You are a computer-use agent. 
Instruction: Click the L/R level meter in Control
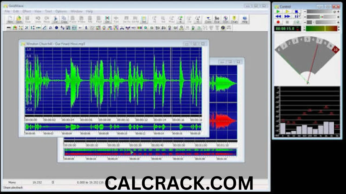(x=321, y=29)
